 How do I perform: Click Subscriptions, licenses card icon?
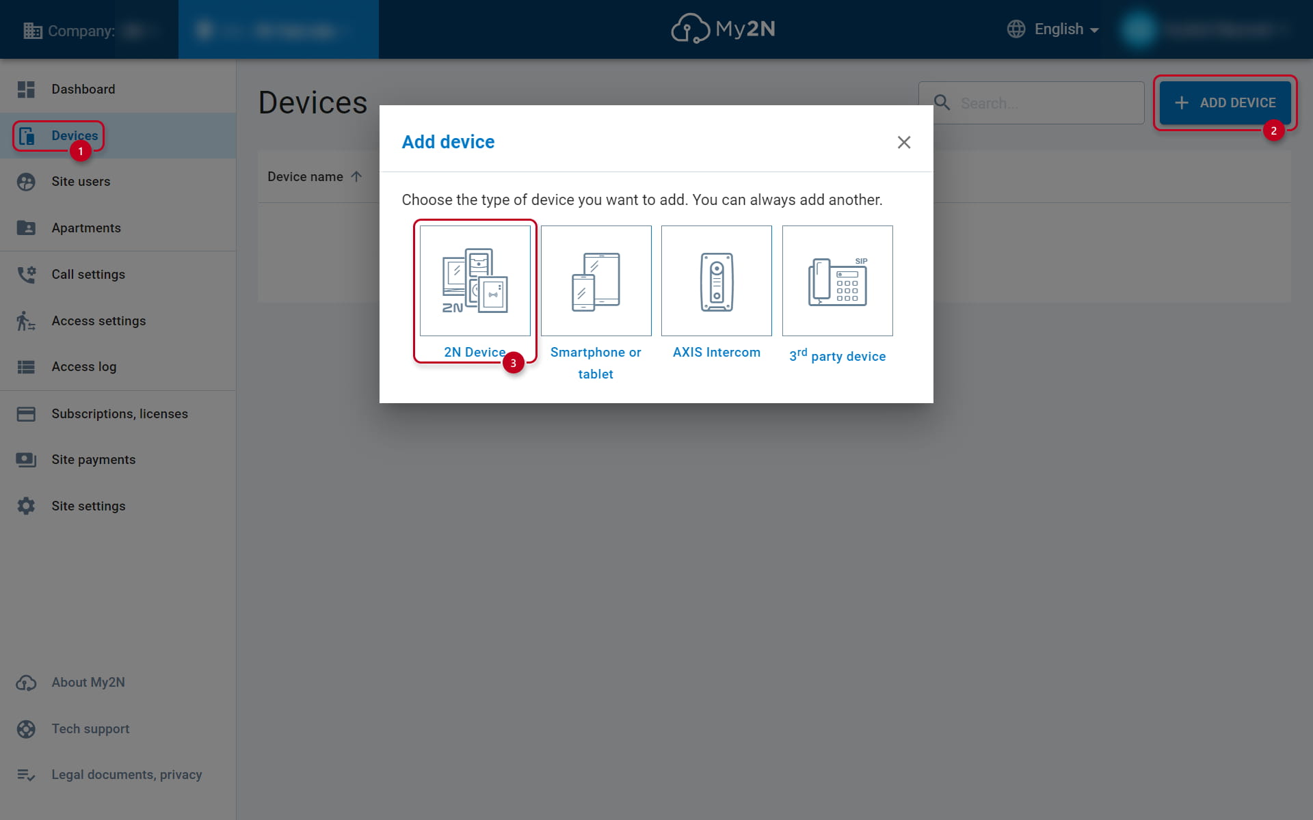(x=26, y=414)
